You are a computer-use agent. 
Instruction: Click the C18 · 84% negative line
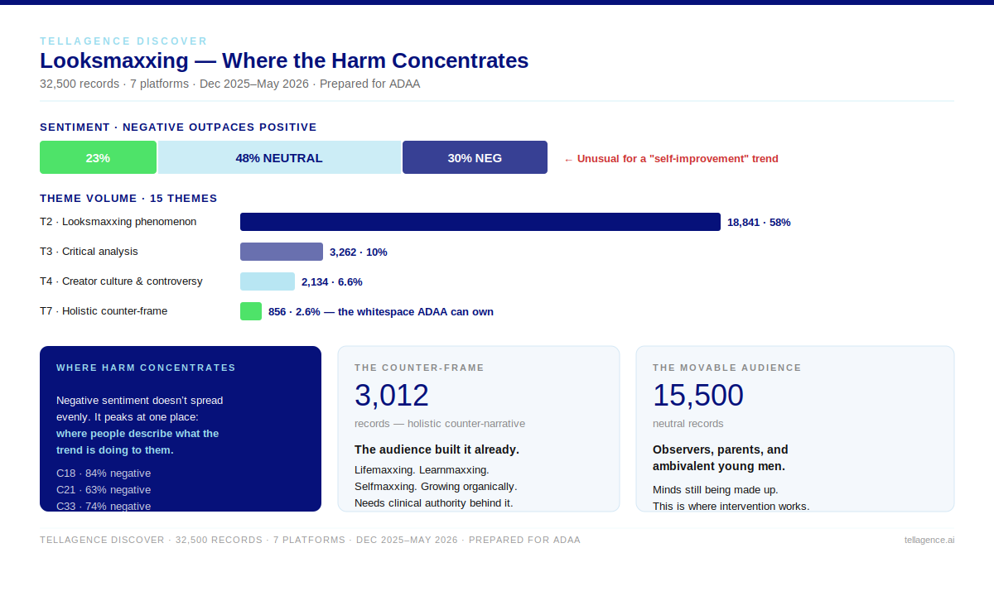(104, 473)
